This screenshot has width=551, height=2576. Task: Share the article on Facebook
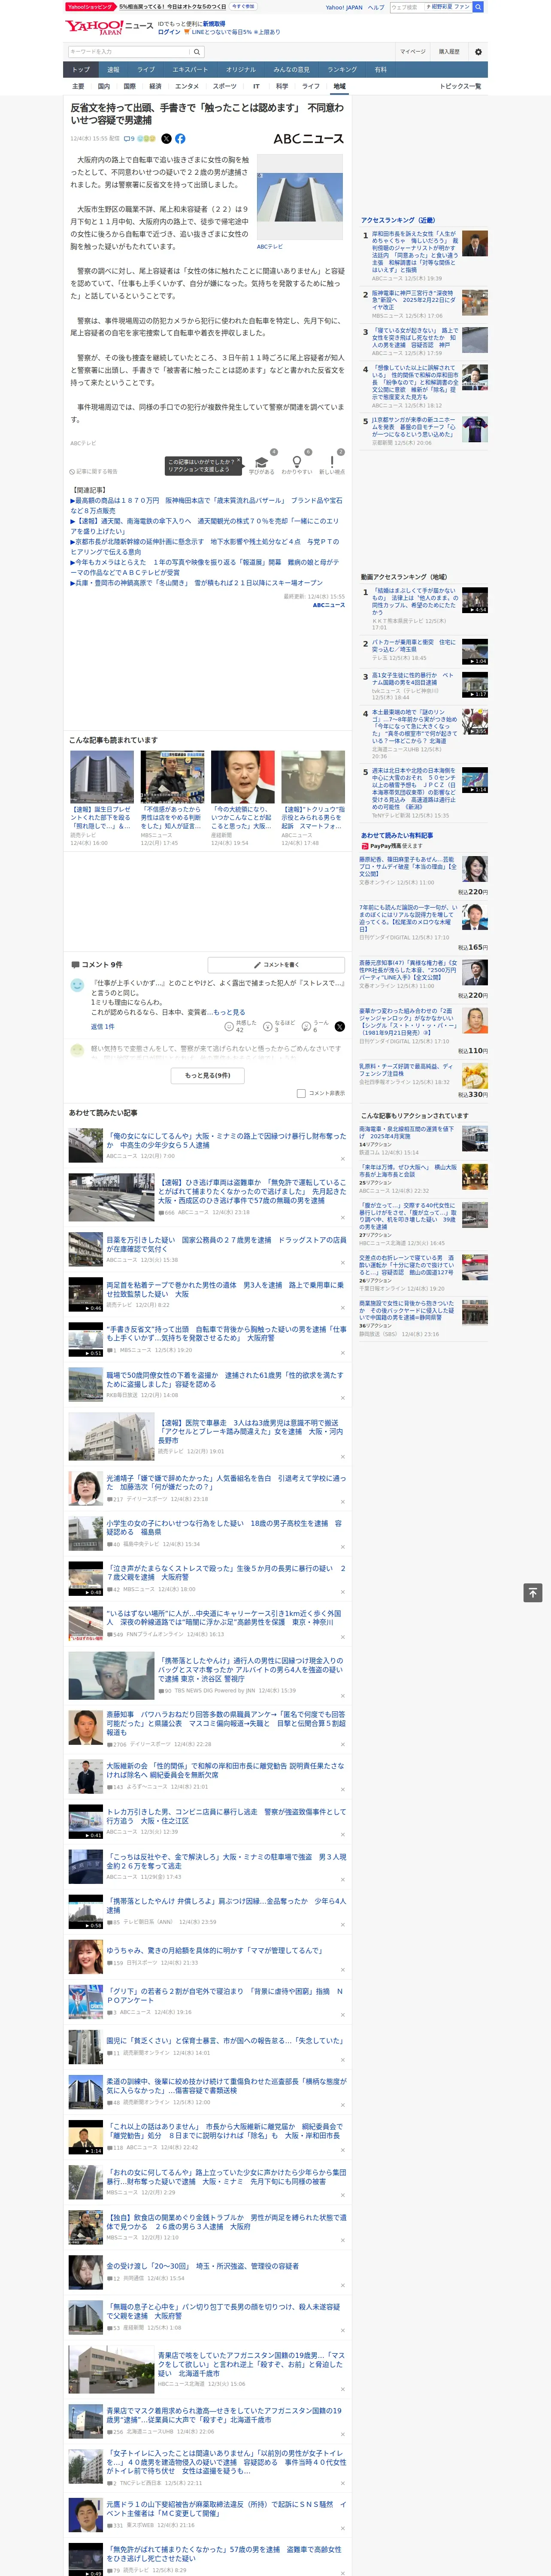(180, 139)
